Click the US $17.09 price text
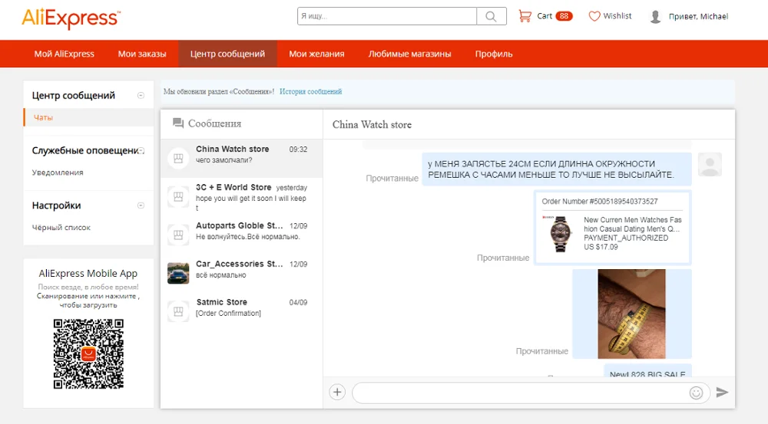This screenshot has width=768, height=424. tap(601, 247)
